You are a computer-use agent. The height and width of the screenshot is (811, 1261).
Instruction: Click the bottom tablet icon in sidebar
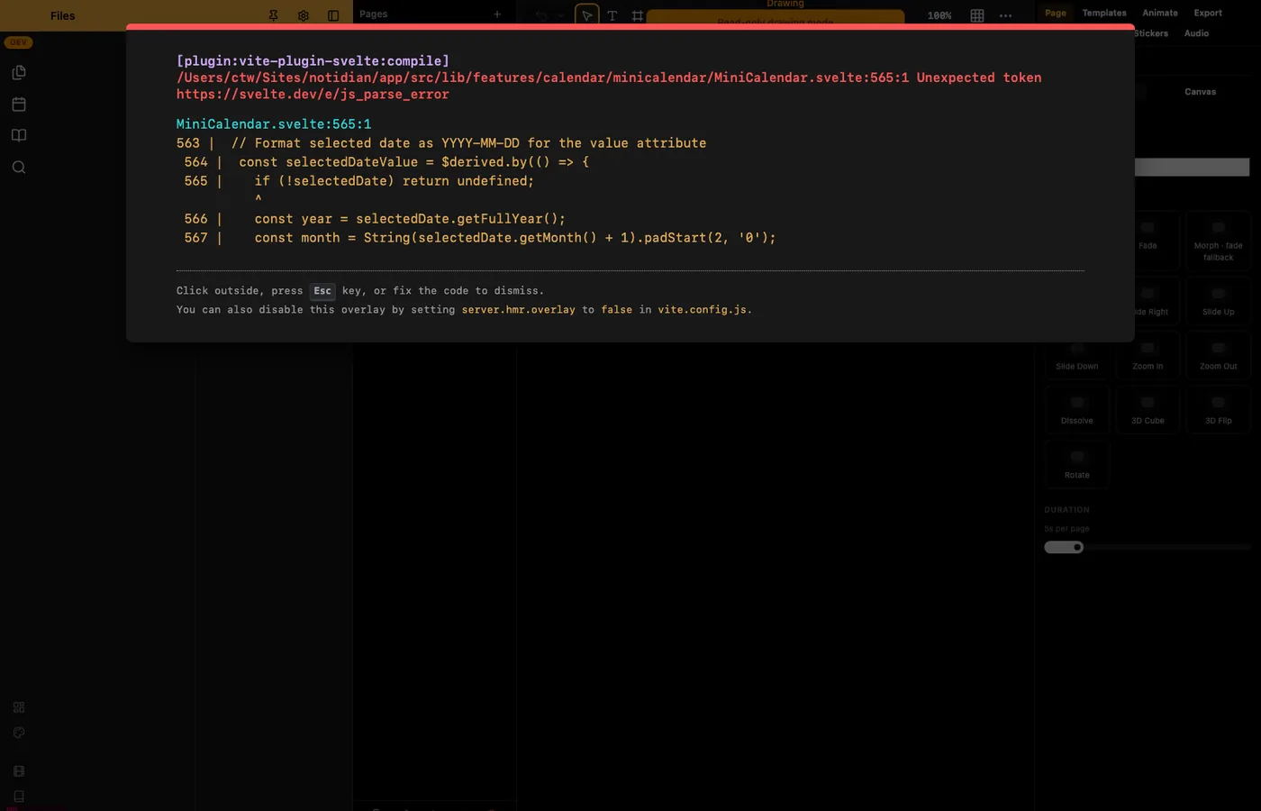pos(19,797)
